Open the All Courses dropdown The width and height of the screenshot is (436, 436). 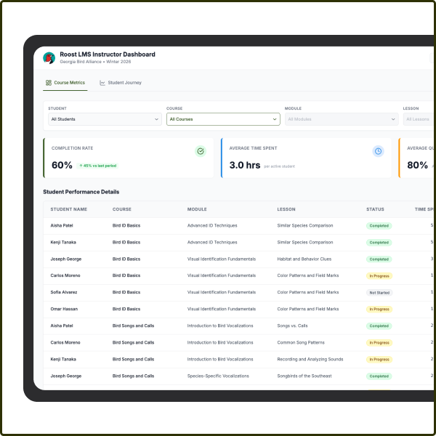pos(223,119)
